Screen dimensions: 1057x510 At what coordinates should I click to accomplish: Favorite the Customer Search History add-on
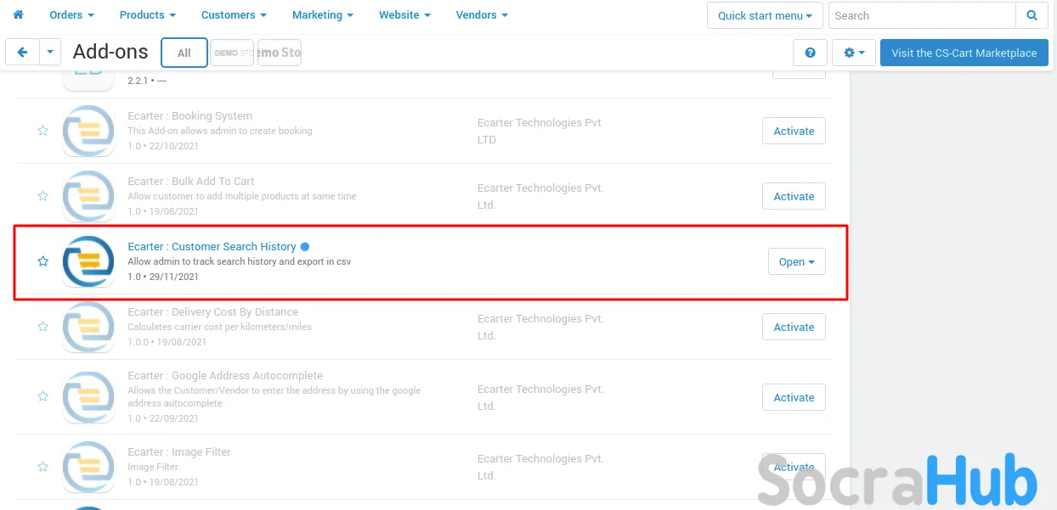point(42,261)
